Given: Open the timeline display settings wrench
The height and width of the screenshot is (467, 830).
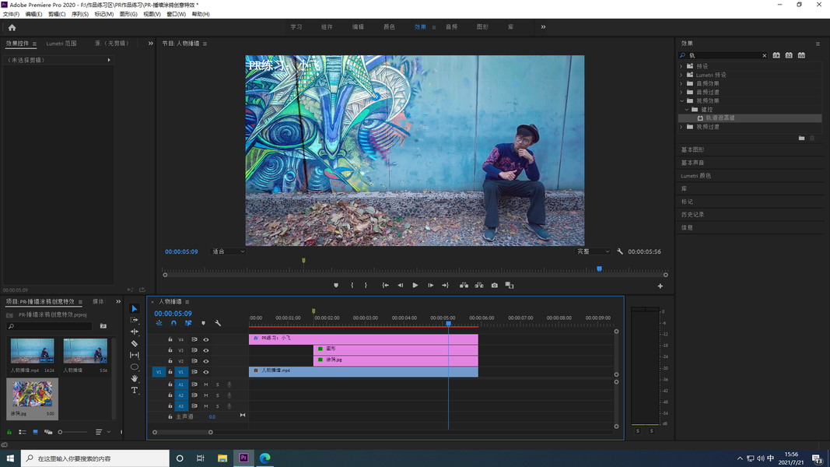Looking at the screenshot, I should tap(218, 323).
